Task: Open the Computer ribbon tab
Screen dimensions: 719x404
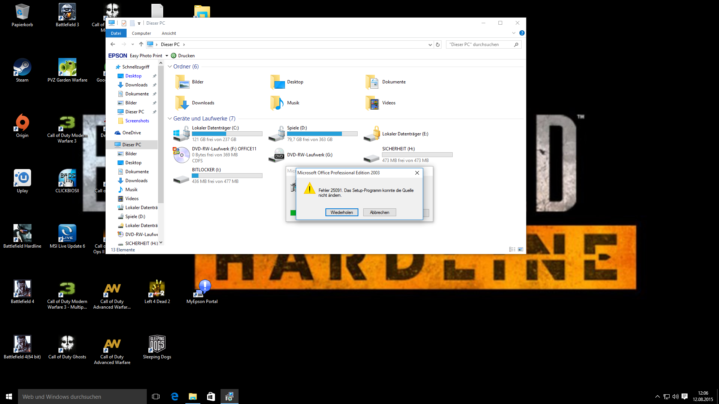Action: click(x=141, y=33)
